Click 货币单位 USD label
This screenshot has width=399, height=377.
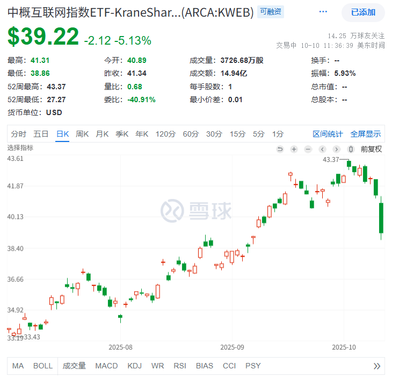pos(34,112)
